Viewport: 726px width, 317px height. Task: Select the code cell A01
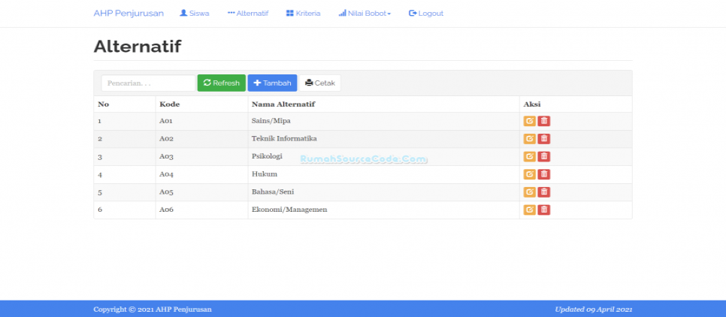166,121
